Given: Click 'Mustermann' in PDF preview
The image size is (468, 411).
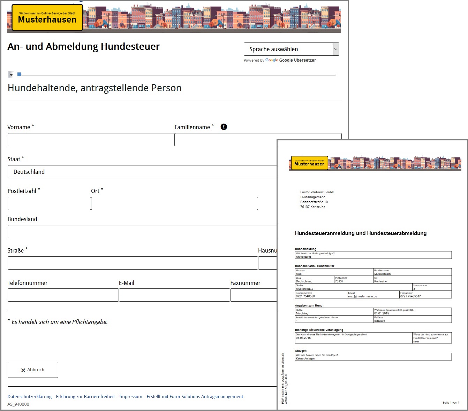Looking at the screenshot, I should coord(382,274).
